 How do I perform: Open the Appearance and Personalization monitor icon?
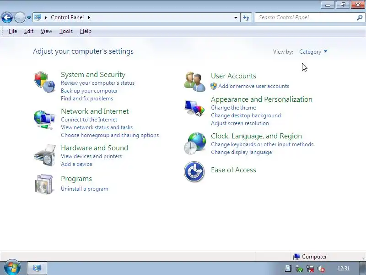[x=195, y=108]
